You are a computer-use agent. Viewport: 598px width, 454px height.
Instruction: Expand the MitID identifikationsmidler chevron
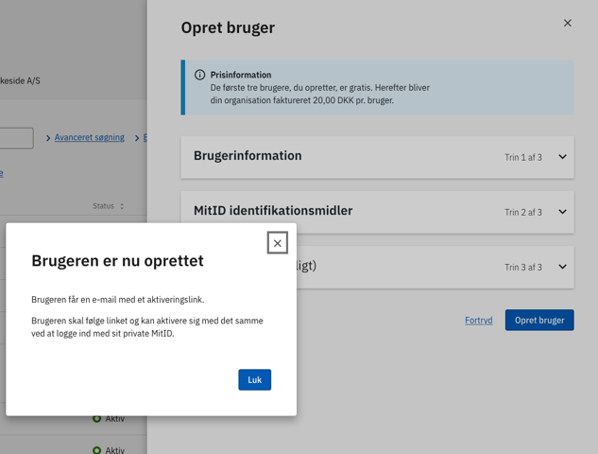click(x=562, y=212)
